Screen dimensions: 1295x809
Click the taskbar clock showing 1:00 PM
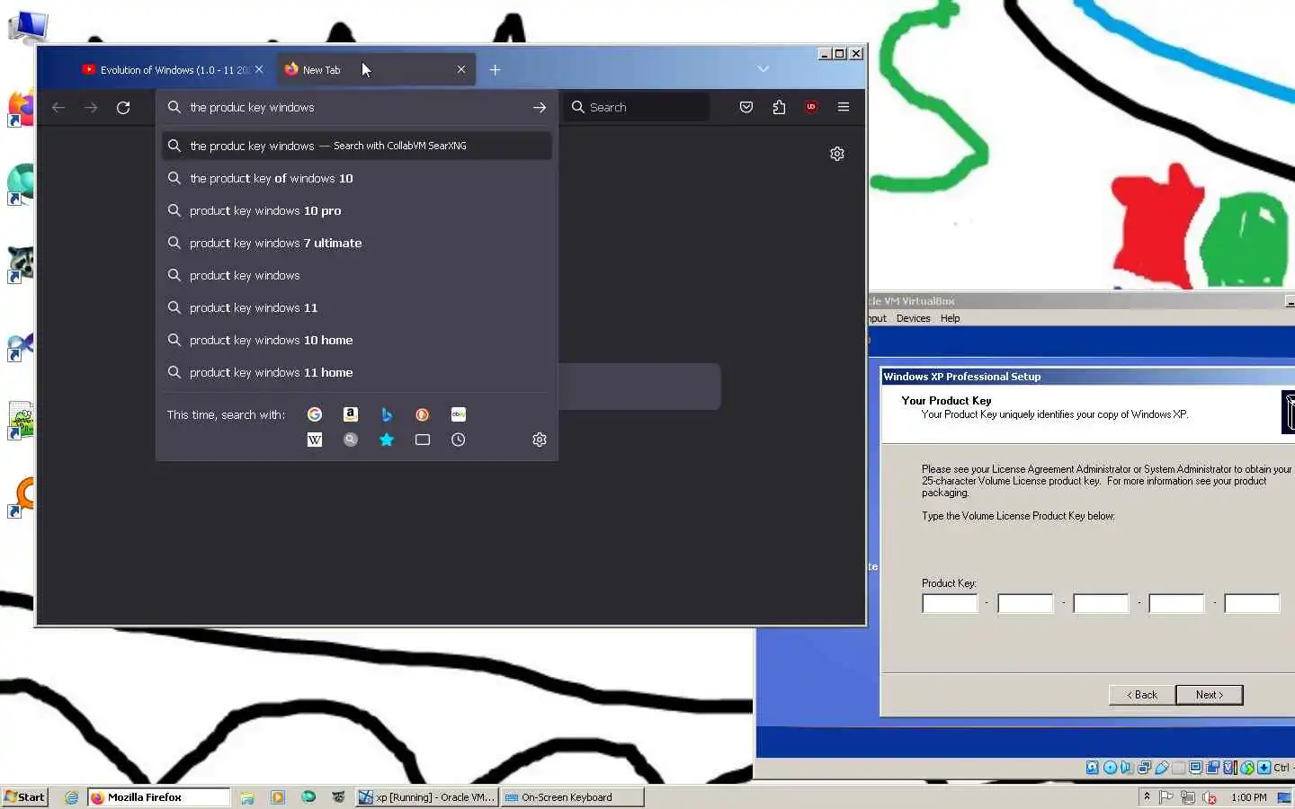[1248, 797]
